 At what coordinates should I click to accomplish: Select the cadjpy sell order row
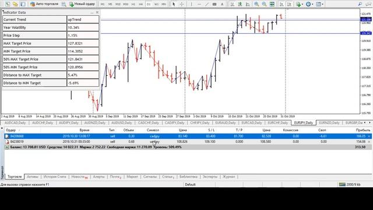coord(188,136)
